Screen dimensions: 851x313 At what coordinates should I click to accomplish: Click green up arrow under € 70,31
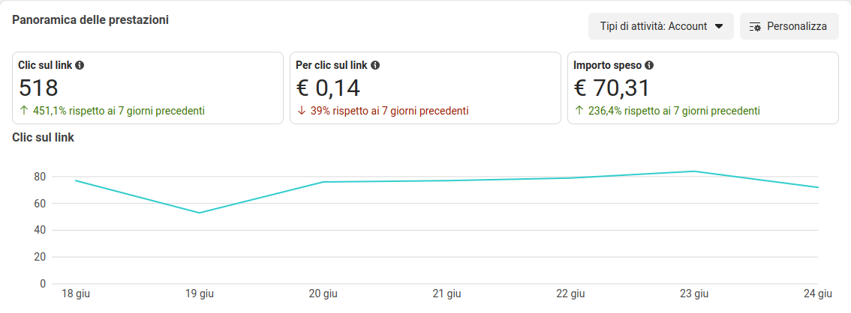click(579, 111)
